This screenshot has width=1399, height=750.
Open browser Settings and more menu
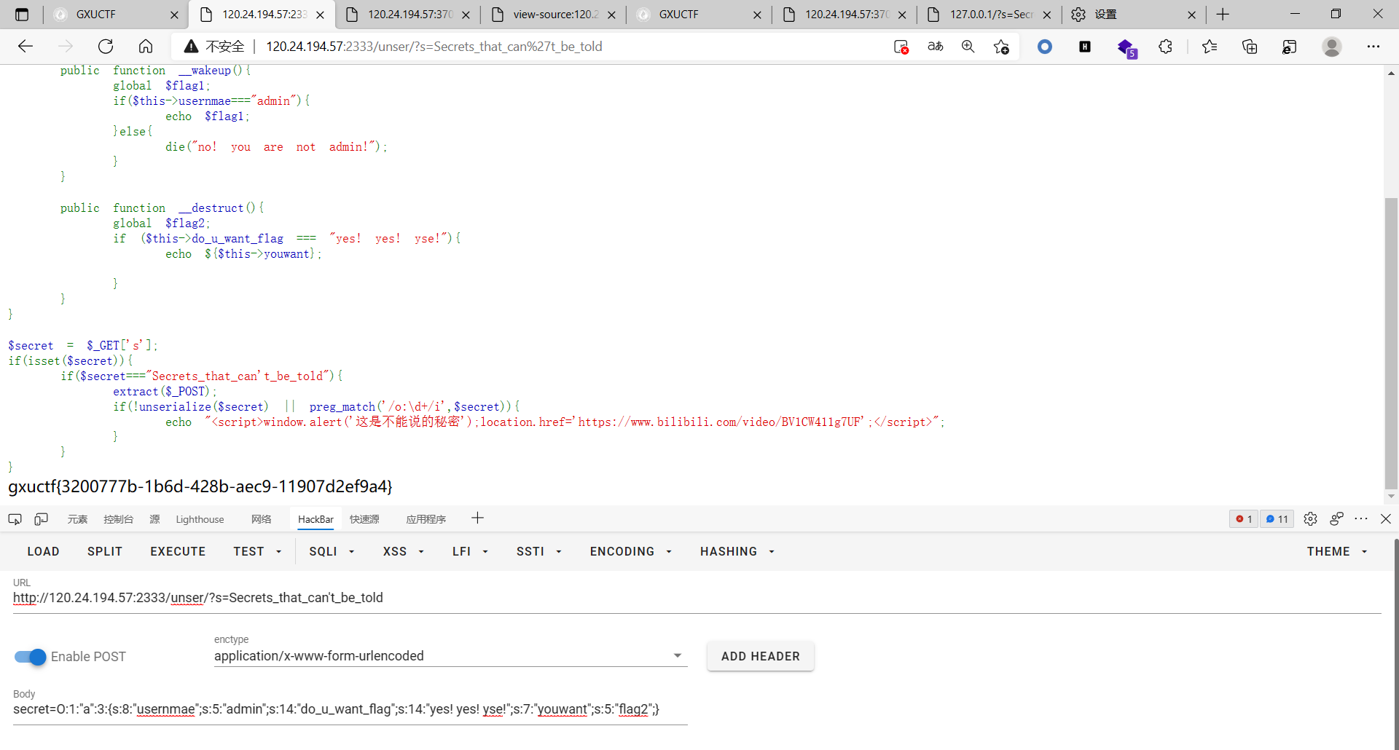tap(1373, 47)
